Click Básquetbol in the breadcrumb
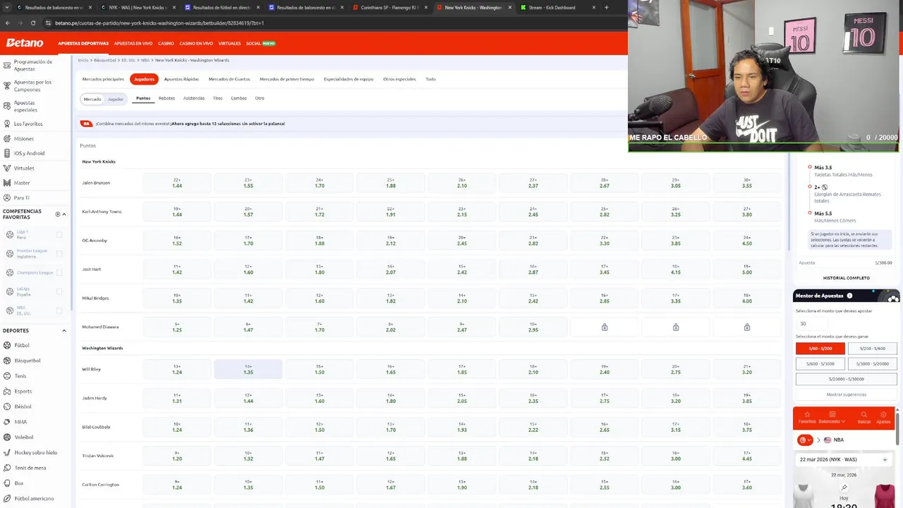This screenshot has width=903, height=508. (104, 60)
